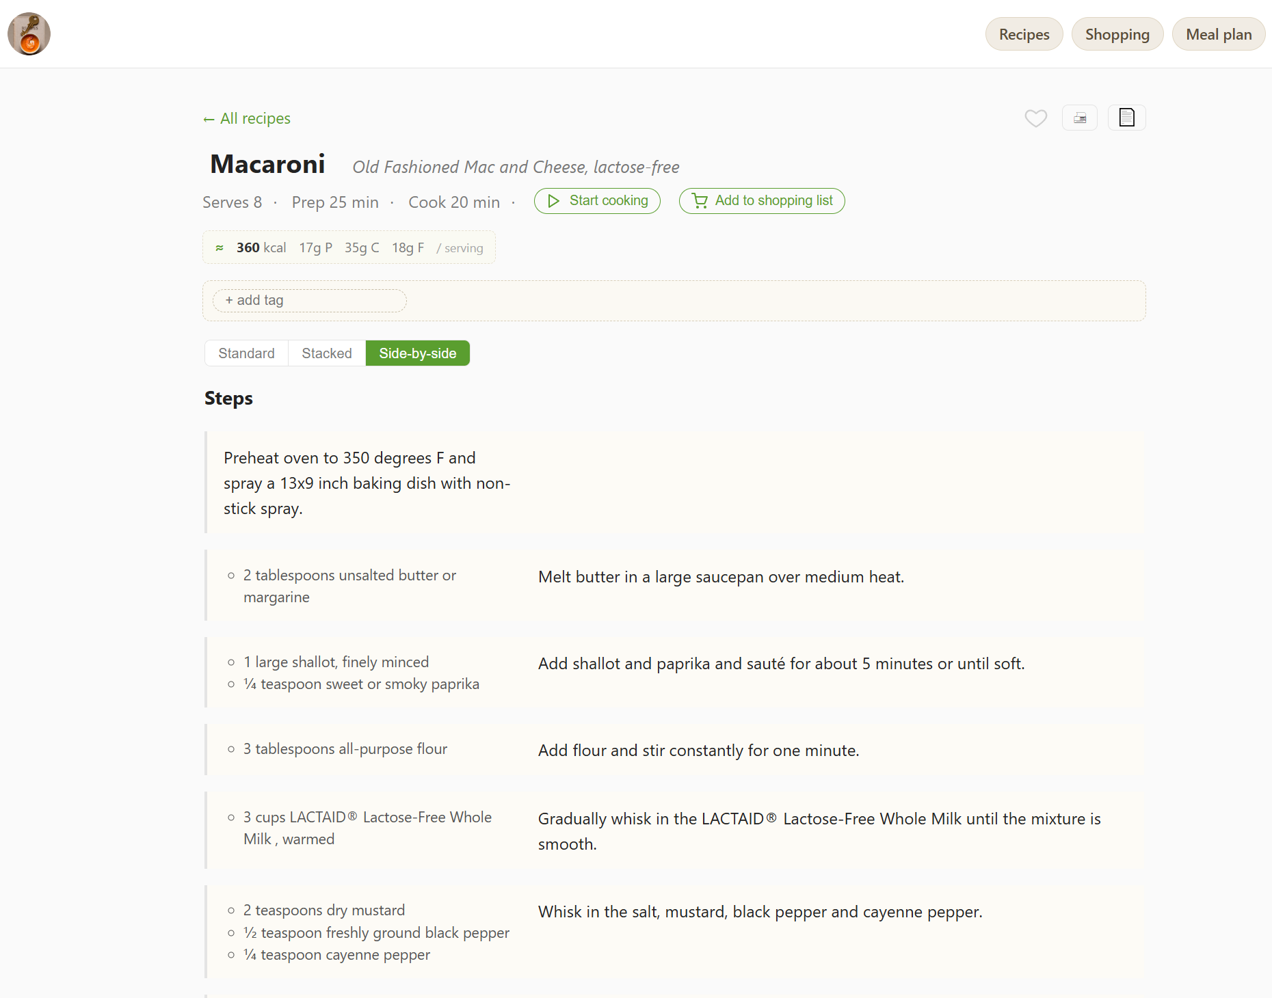The height and width of the screenshot is (998, 1272).
Task: Select the Side-by-side layout
Action: click(417, 353)
